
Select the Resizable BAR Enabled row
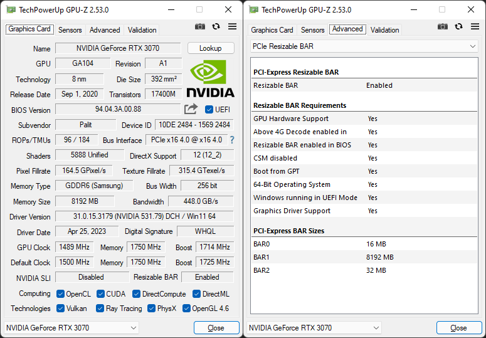click(364, 85)
